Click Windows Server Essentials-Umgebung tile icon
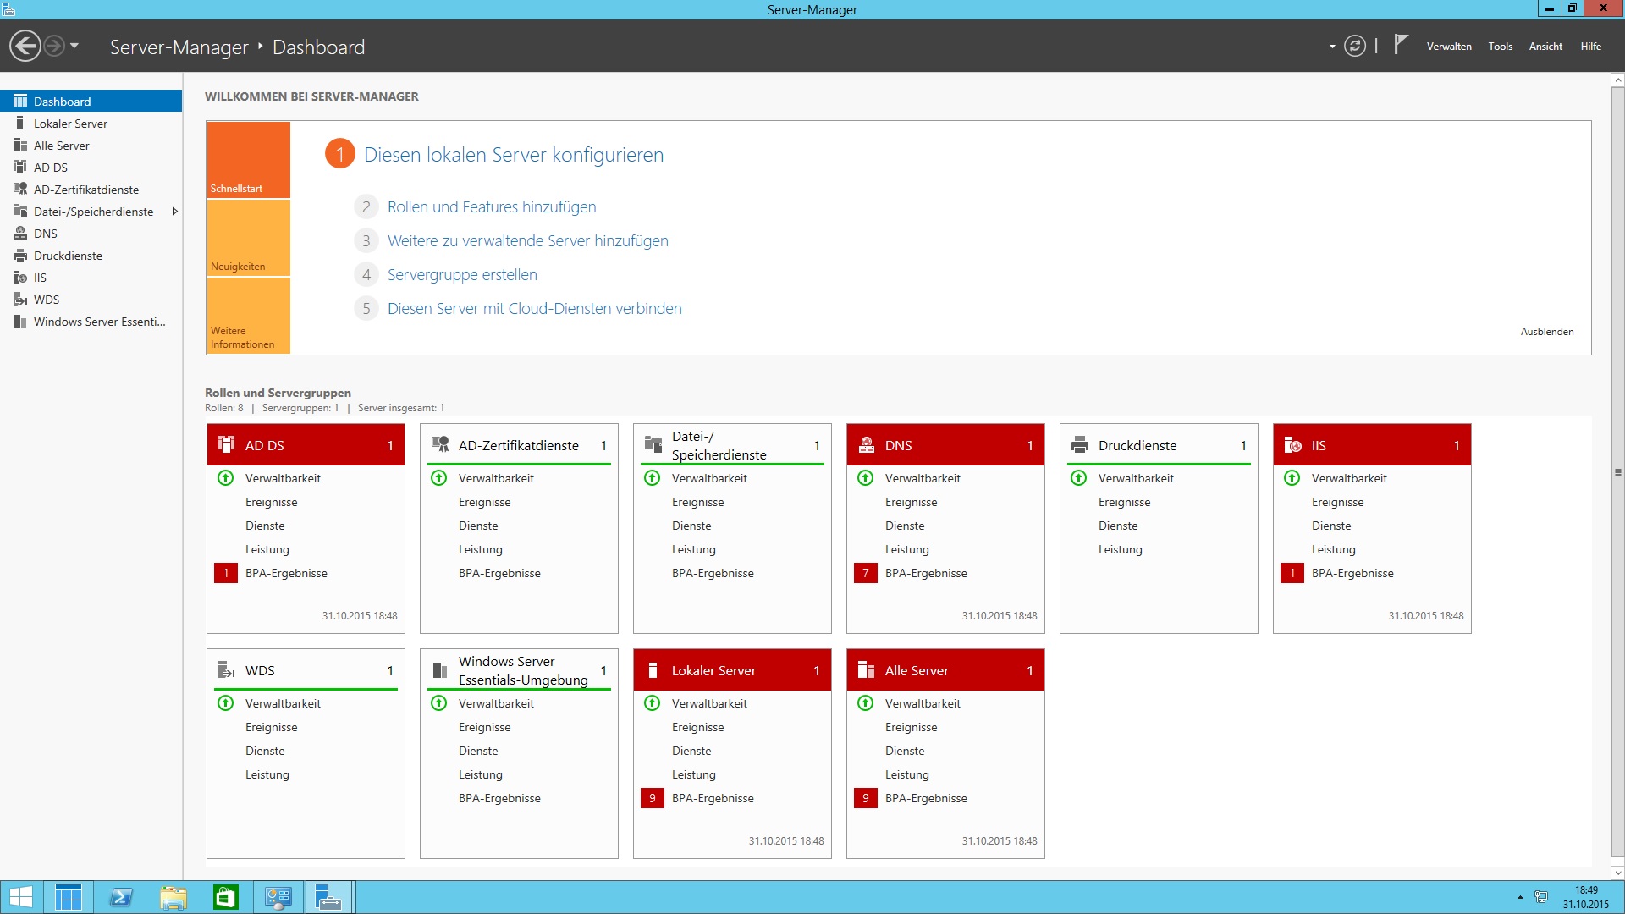Screen dimensions: 1625x914 click(x=440, y=669)
